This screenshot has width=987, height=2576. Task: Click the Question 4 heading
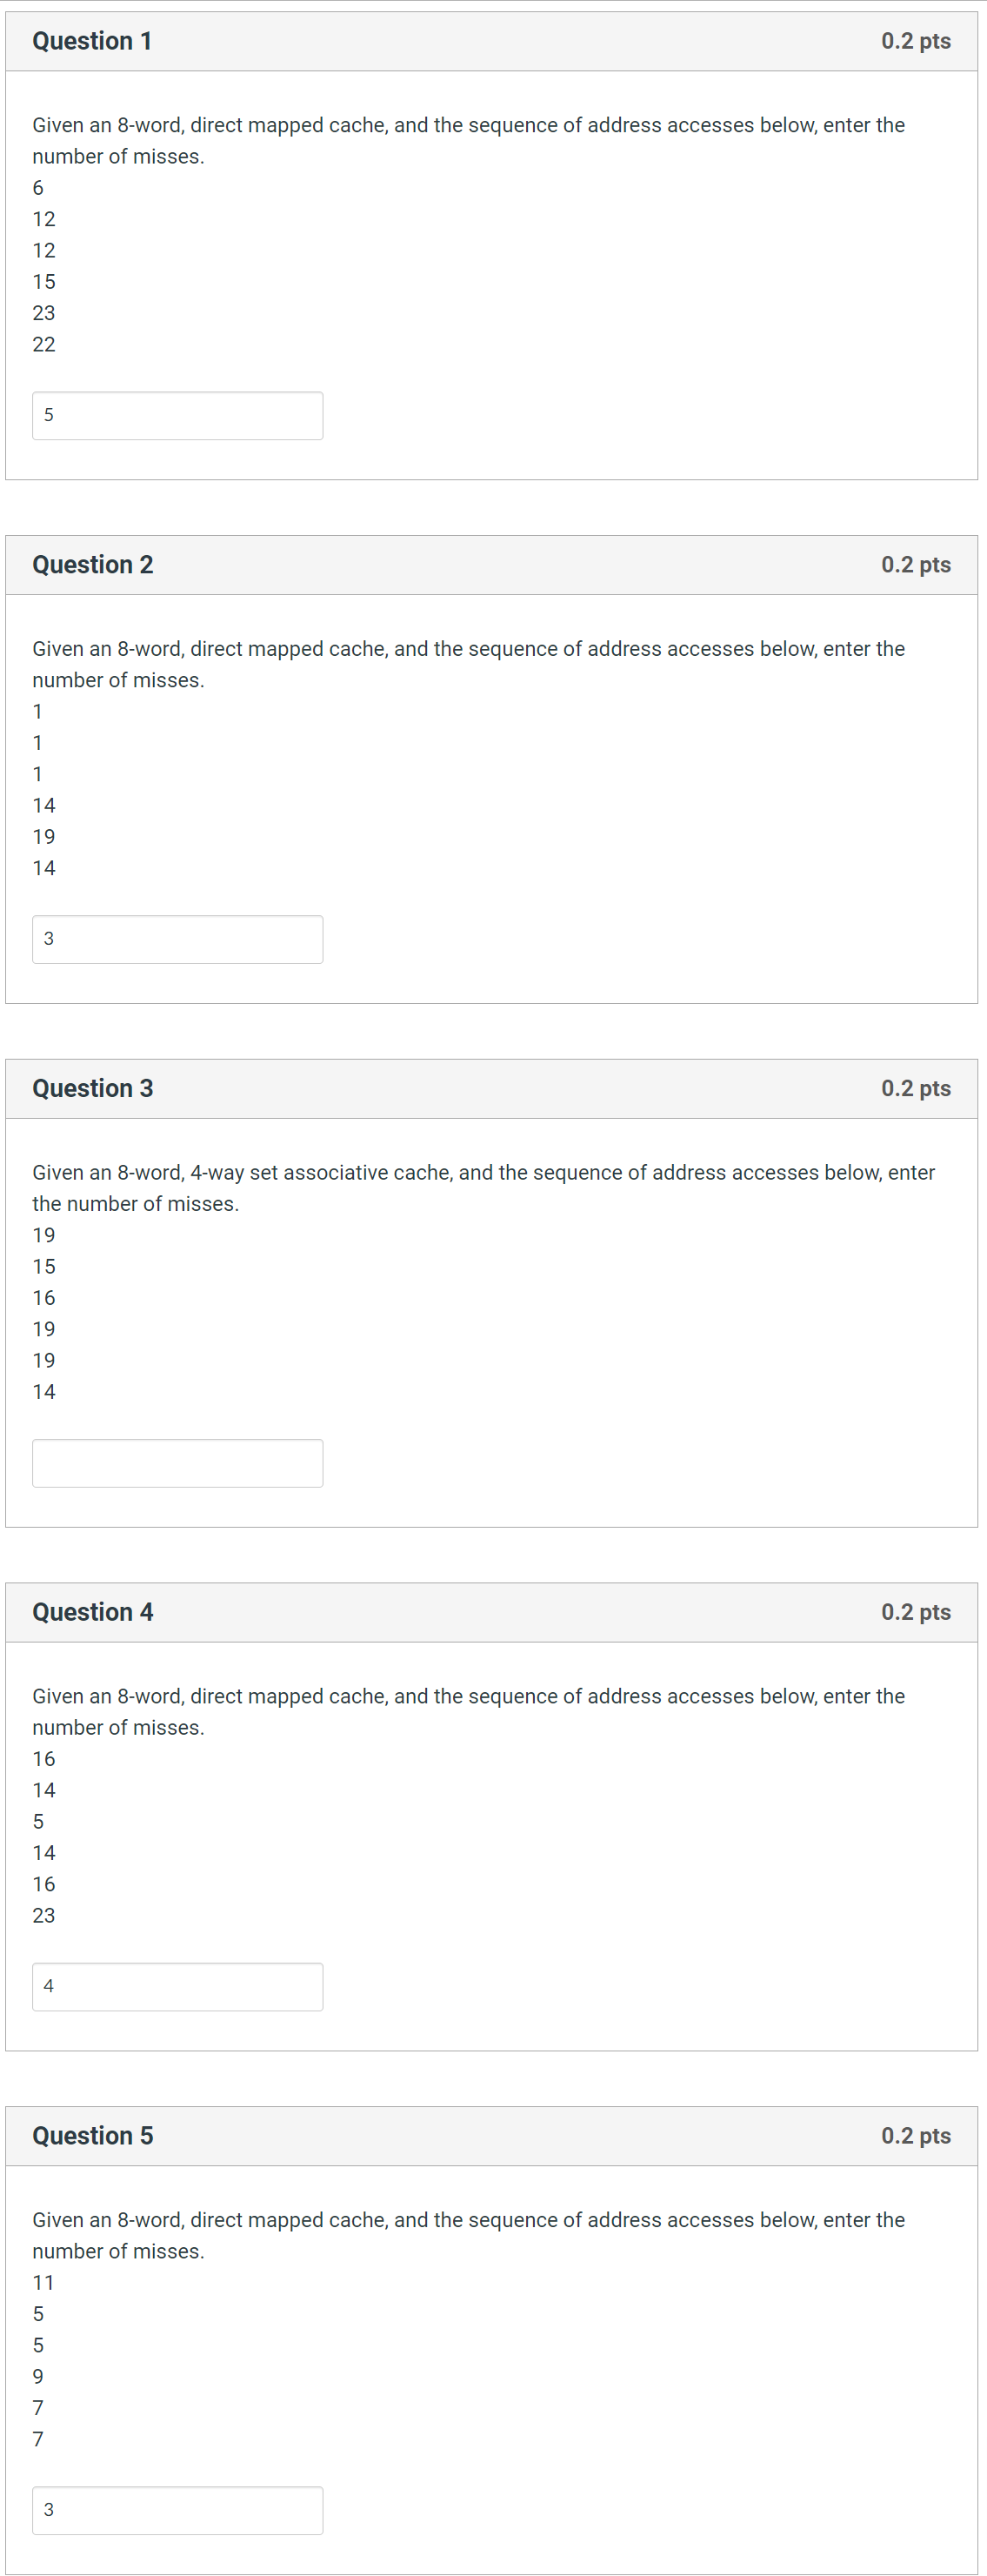click(x=93, y=1612)
